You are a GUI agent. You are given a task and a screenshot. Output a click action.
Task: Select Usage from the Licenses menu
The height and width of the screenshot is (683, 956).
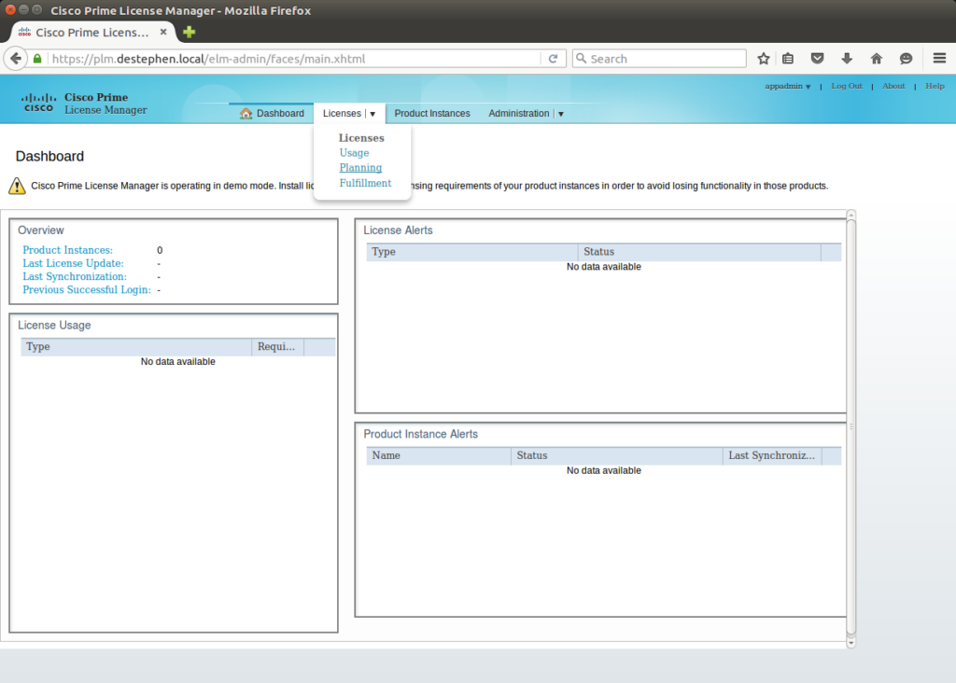354,153
